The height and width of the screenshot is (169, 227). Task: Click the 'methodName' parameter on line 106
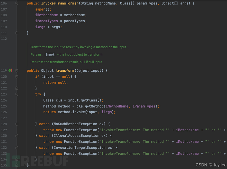point(105,3)
